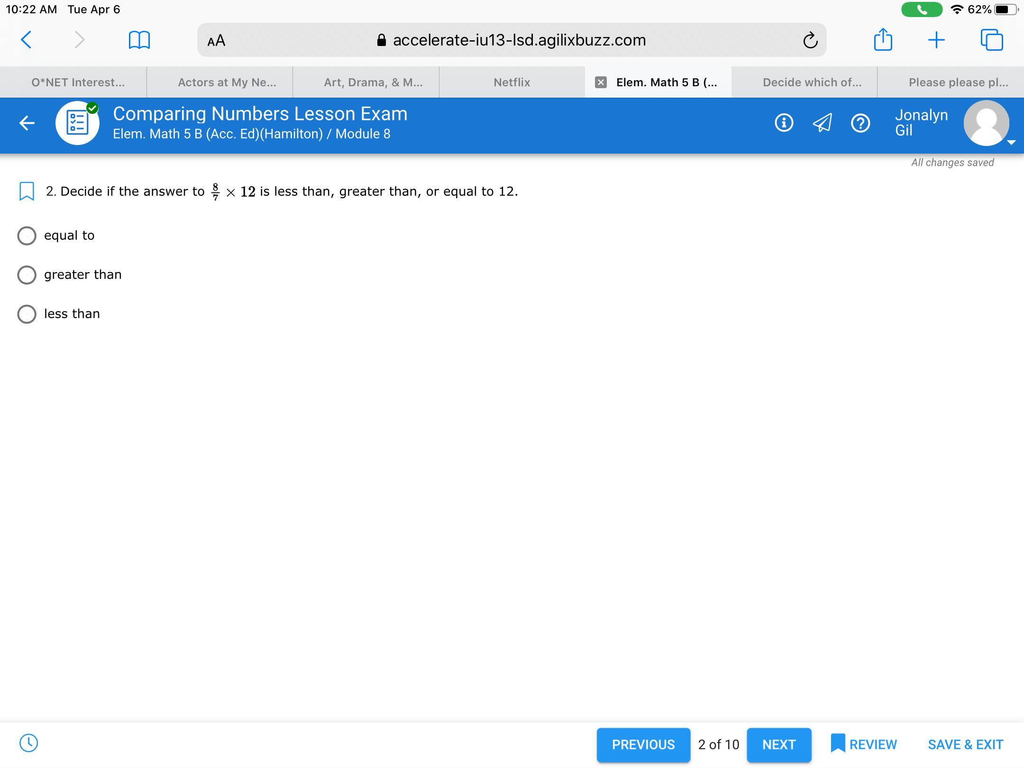Pick the "less than" option
Screen dimensions: 1024x768
[27, 314]
